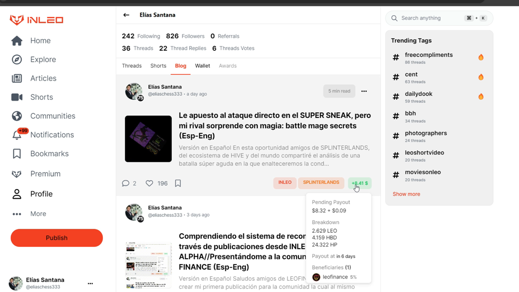Viewport: 519px width, 292px height.
Task: Click the SPLINTERLANDS tag
Action: point(321,183)
